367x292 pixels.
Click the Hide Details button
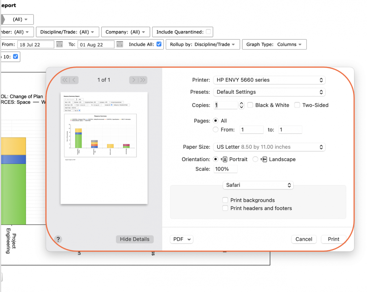tap(135, 239)
